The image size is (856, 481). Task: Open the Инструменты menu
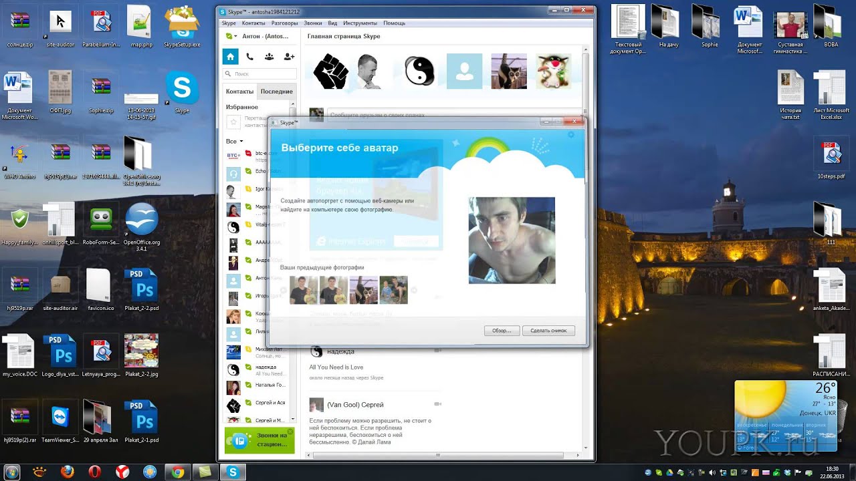[x=360, y=23]
